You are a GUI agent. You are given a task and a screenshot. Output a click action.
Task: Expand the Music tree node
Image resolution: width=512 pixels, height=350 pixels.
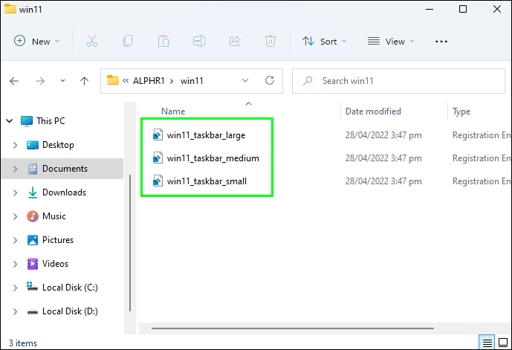pyautogui.click(x=16, y=216)
